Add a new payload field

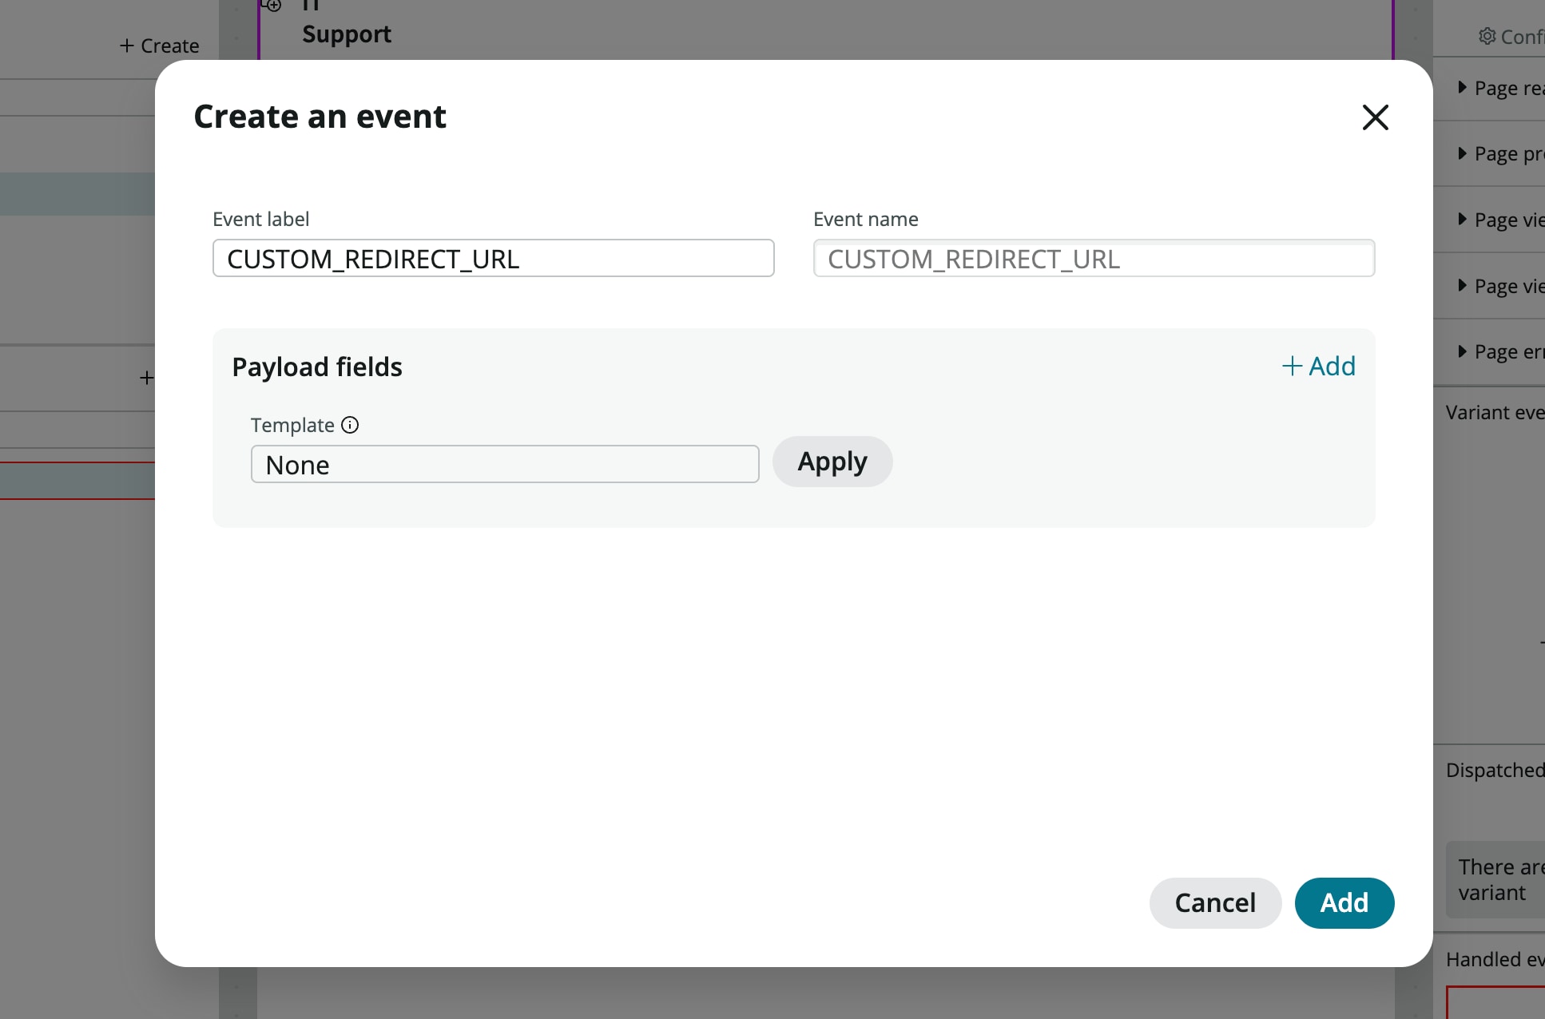coord(1319,366)
